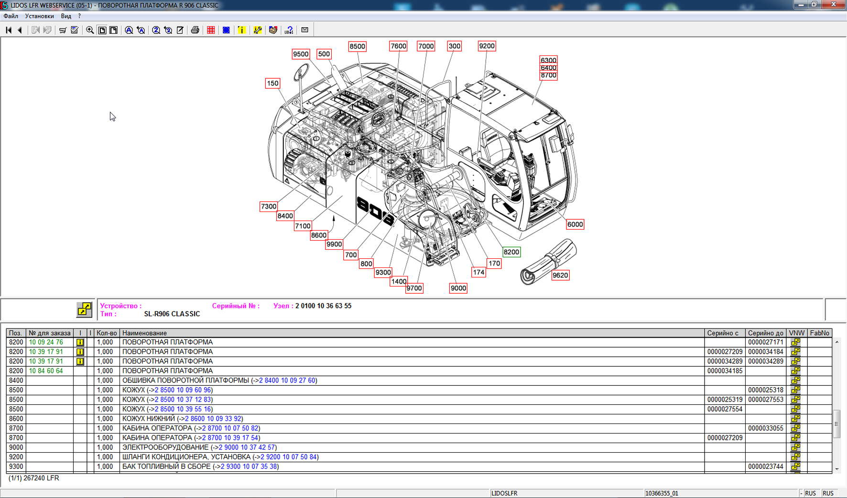
Task: Click the yellow expand-view icon beside Устройство
Action: [84, 309]
